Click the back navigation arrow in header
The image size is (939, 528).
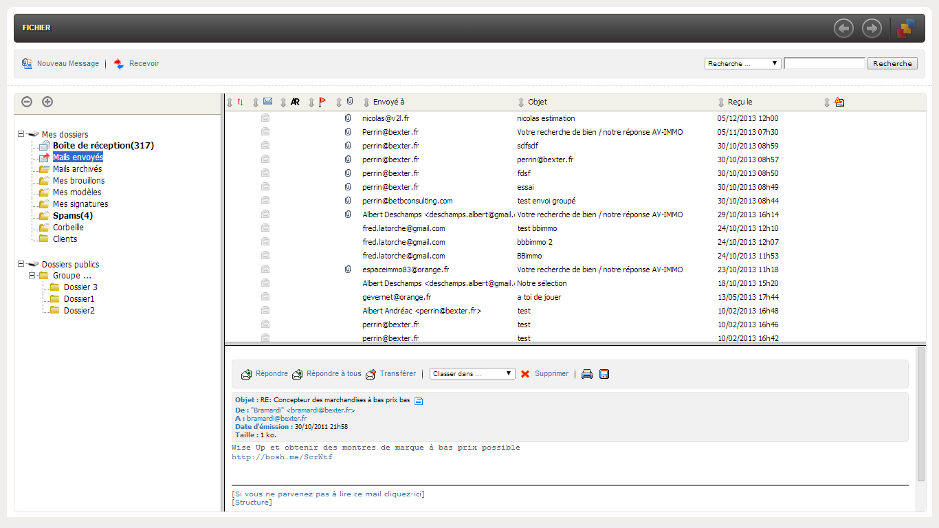coord(843,28)
